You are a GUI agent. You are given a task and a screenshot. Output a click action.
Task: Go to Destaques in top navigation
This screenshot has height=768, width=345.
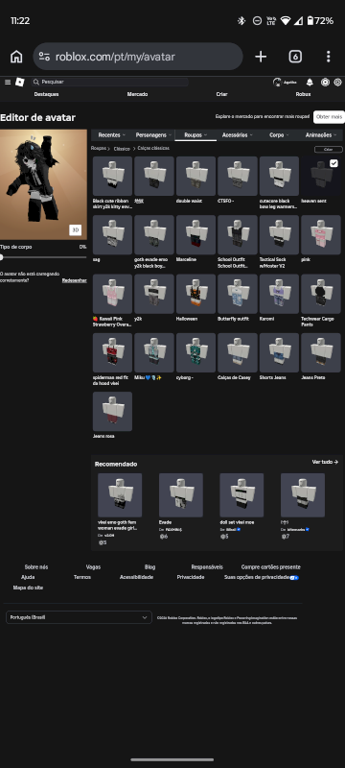(x=46, y=94)
